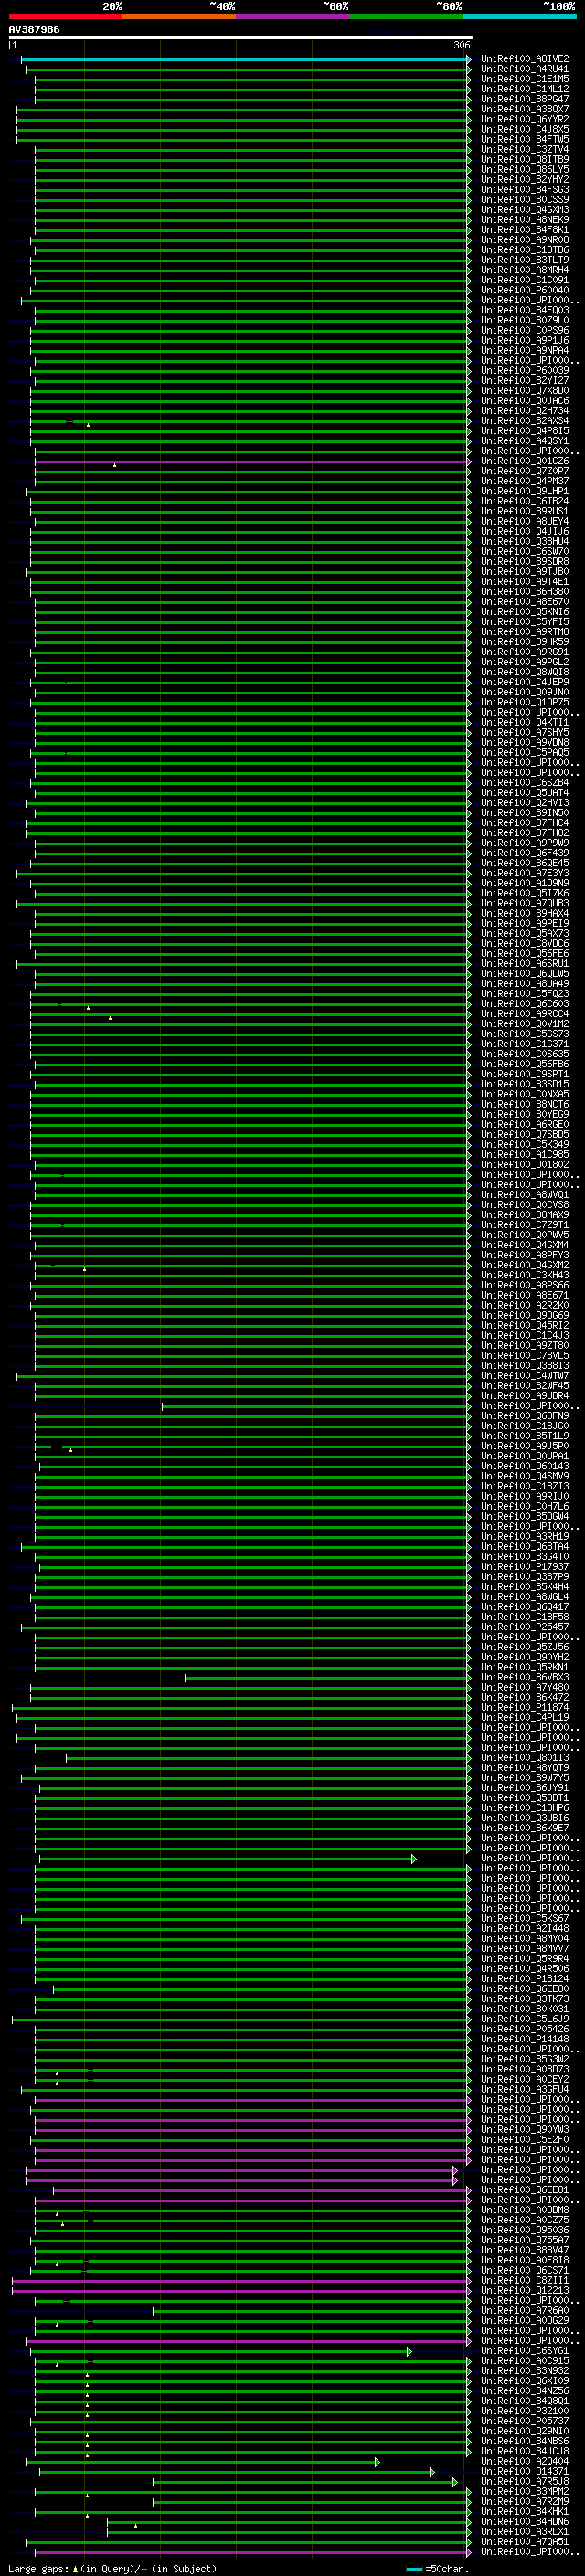Select the UniRef100_B0CSS9 label
585x2576 pixels.
pyautogui.click(x=524, y=200)
